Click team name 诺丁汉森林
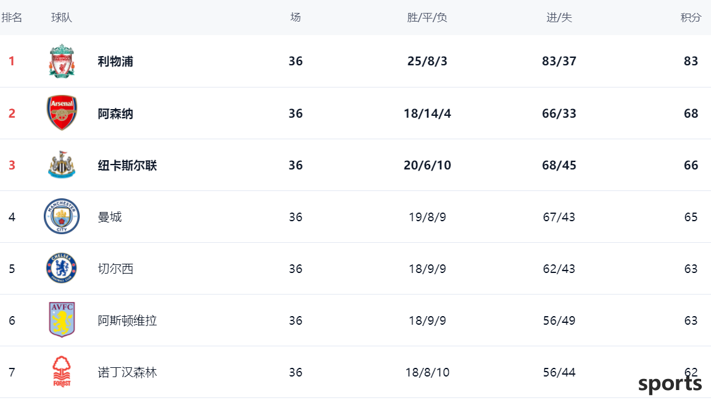Viewport: 711px width, 403px height. click(x=127, y=372)
